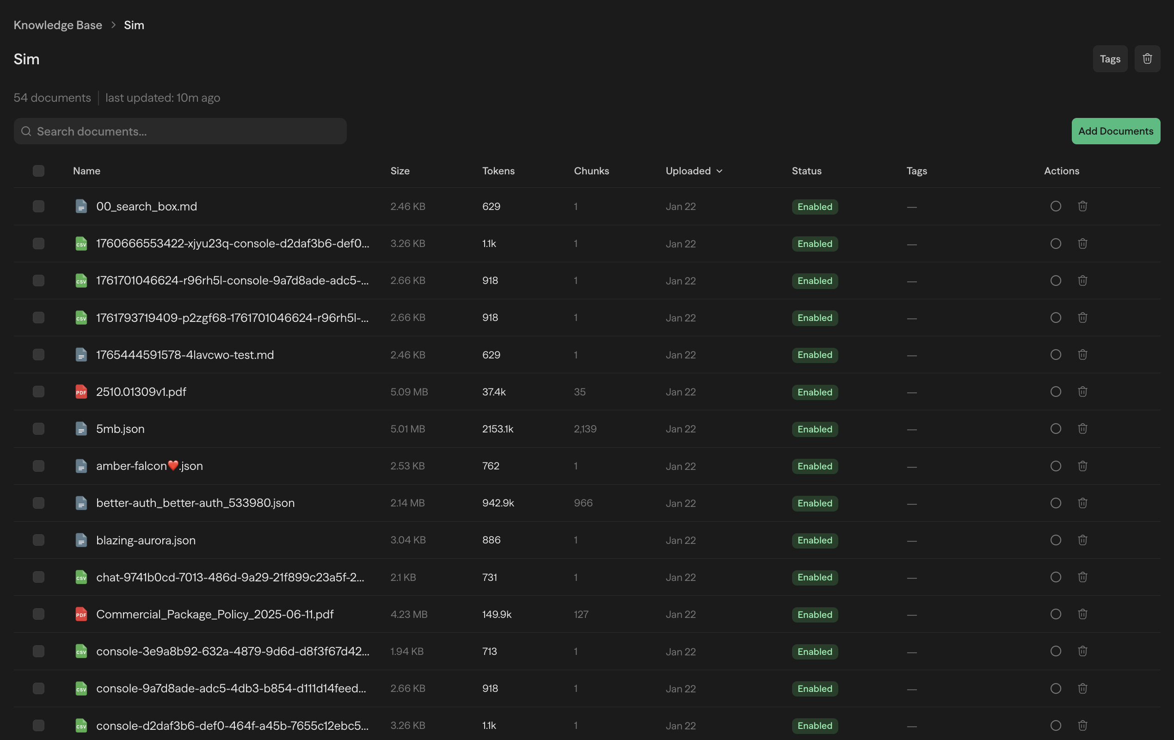Open the Uploaded column sort dropdown
The height and width of the screenshot is (740, 1174).
point(694,171)
